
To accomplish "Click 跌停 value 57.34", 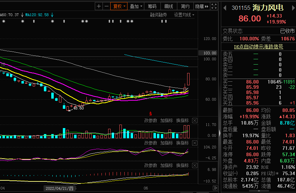I will [x=288, y=154].
